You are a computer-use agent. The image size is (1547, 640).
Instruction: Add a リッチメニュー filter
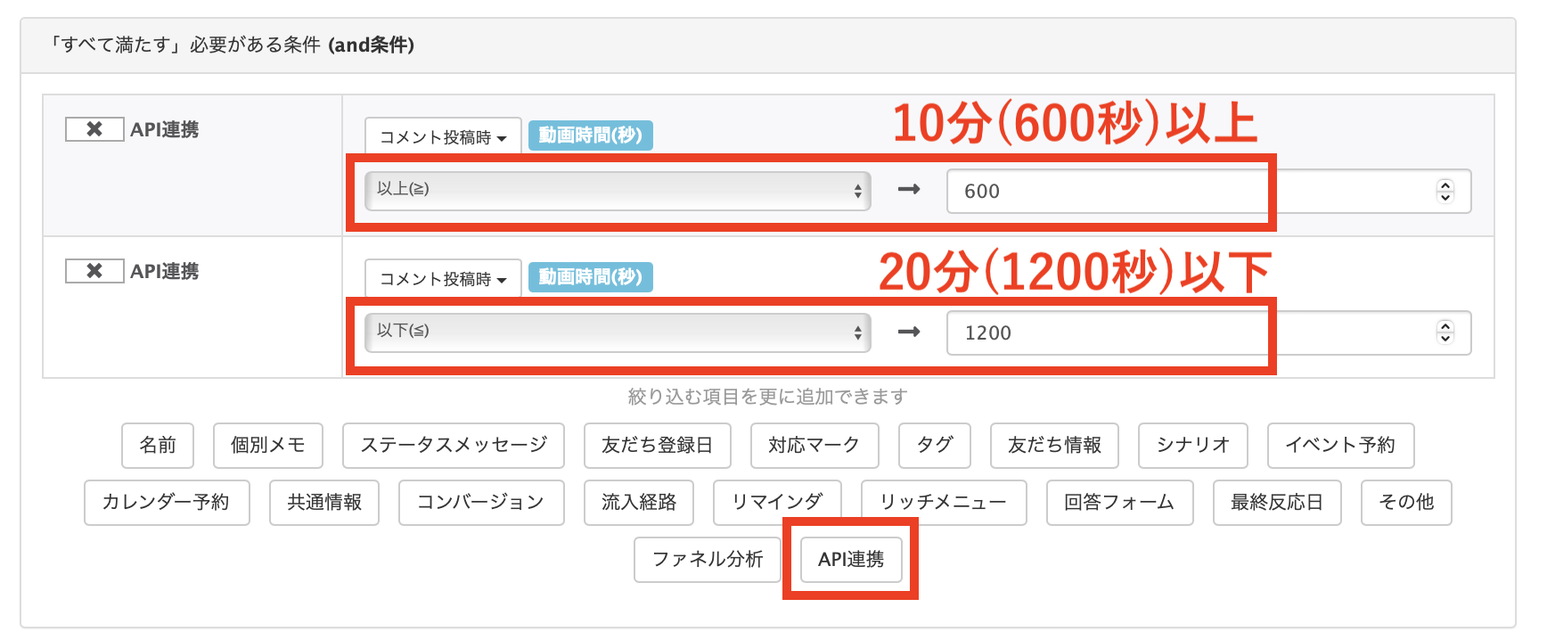(x=943, y=503)
